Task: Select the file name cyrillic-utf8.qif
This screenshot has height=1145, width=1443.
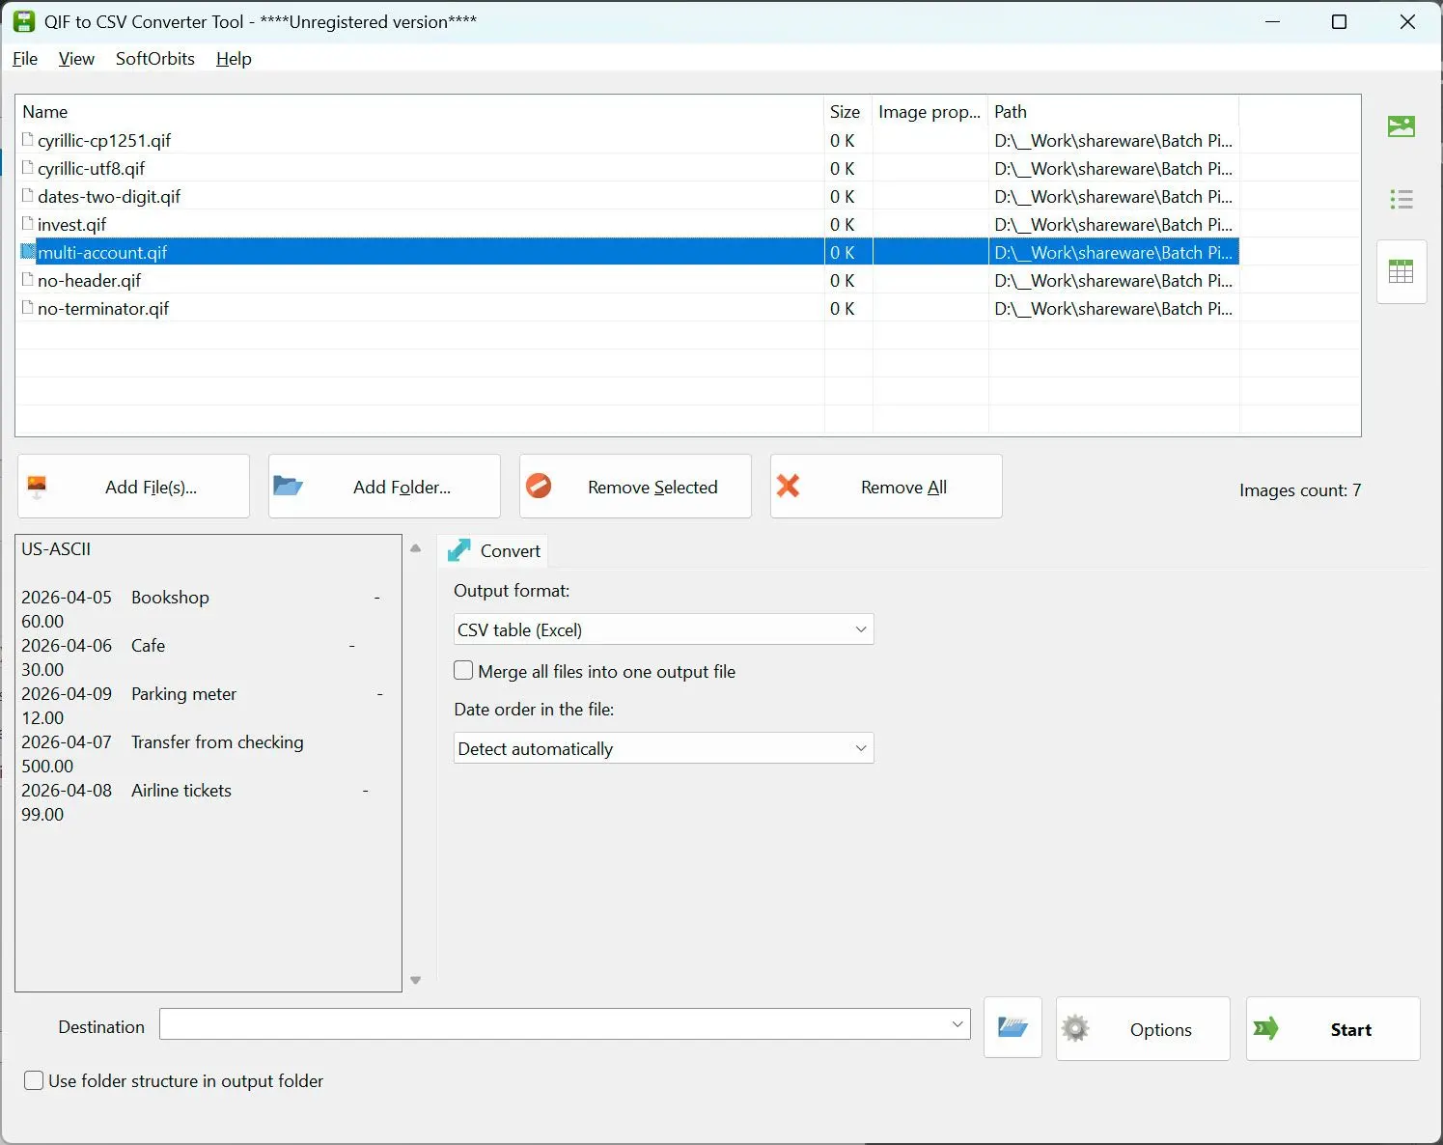Action: pyautogui.click(x=92, y=168)
